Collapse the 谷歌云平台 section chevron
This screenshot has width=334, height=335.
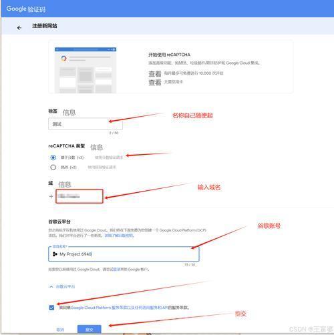pos(51,286)
